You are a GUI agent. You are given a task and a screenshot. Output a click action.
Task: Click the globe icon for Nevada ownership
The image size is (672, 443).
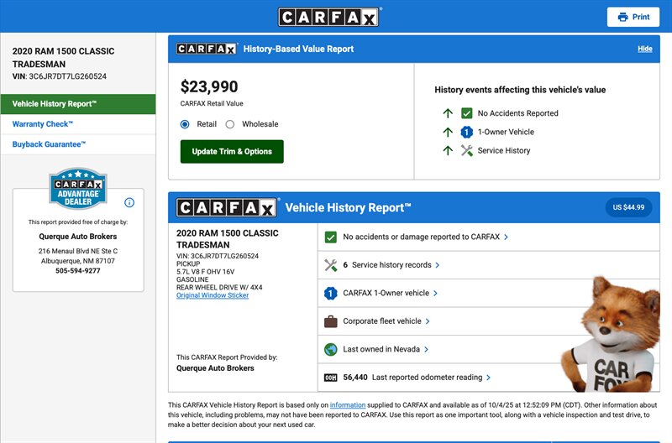pos(330,349)
